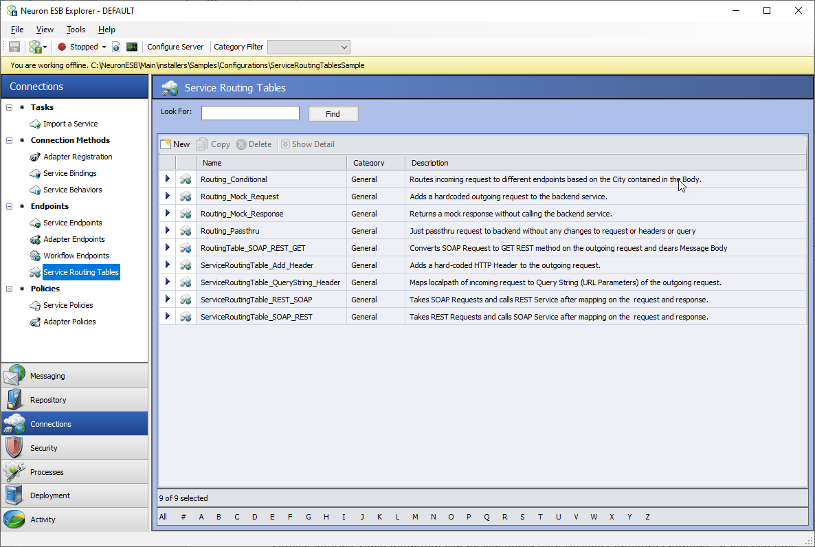815x547 pixels.
Task: Click the Save disk icon in the toolbar
Action: [14, 47]
